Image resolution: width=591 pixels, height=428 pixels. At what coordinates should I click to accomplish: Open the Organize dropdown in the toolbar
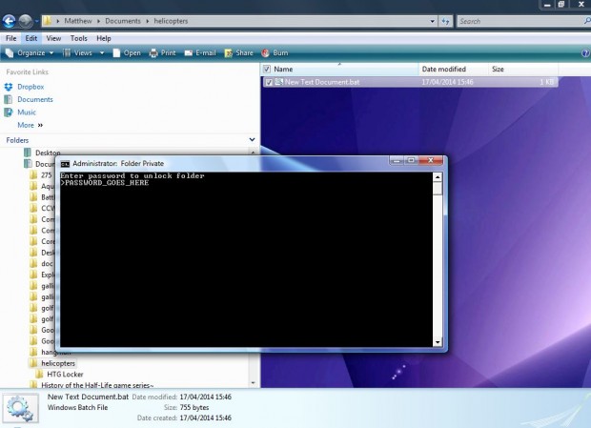(x=30, y=53)
